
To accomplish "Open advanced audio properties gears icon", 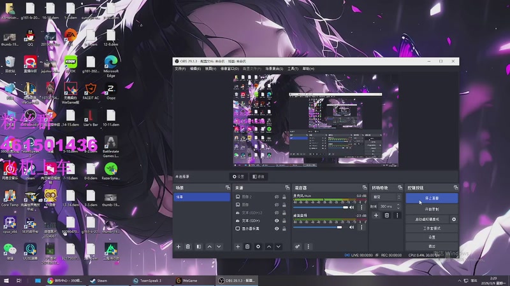I will [297, 247].
